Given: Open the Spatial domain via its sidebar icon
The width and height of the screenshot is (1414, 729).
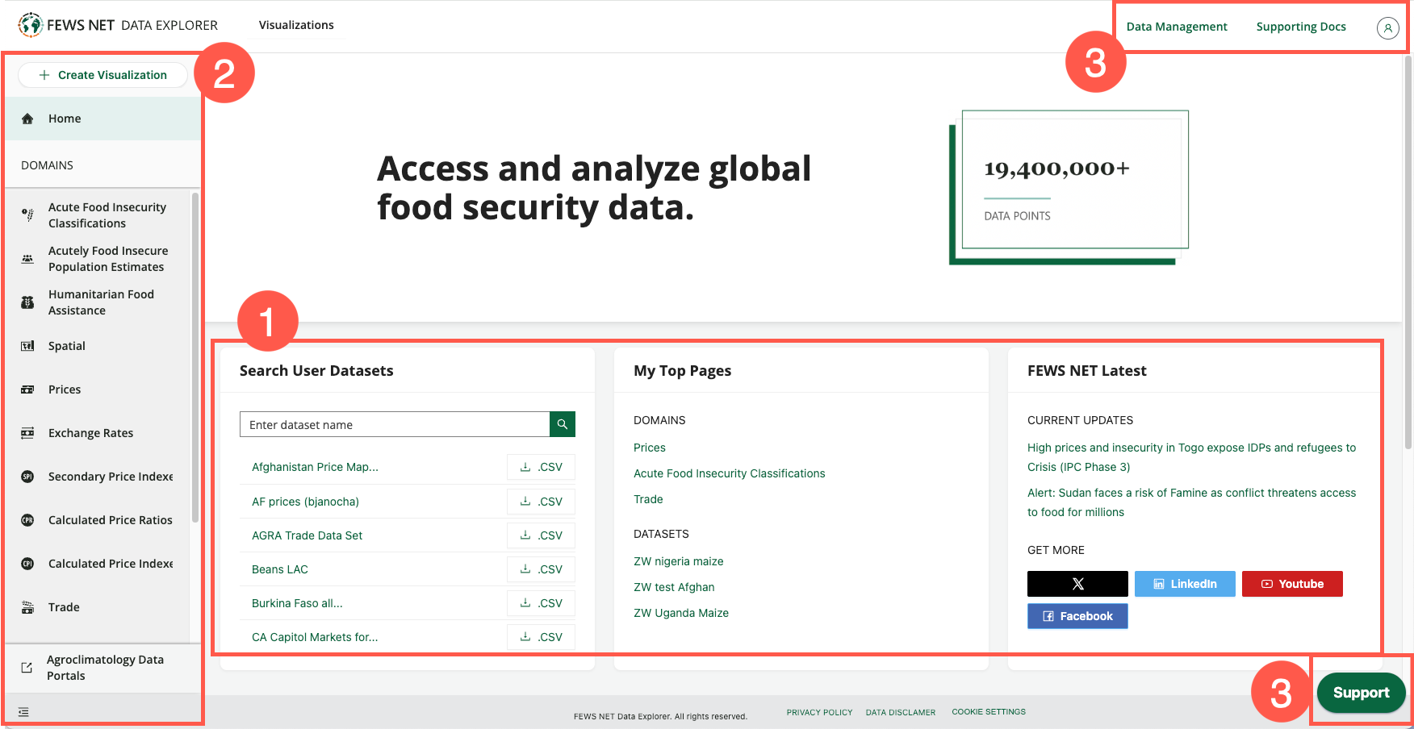Looking at the screenshot, I should [x=27, y=345].
